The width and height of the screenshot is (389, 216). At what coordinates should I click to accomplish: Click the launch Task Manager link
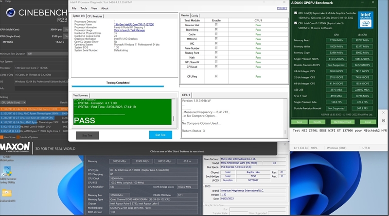[129, 30]
